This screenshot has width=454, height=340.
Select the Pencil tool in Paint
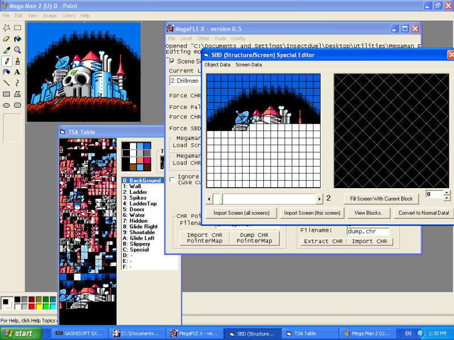coord(6,61)
